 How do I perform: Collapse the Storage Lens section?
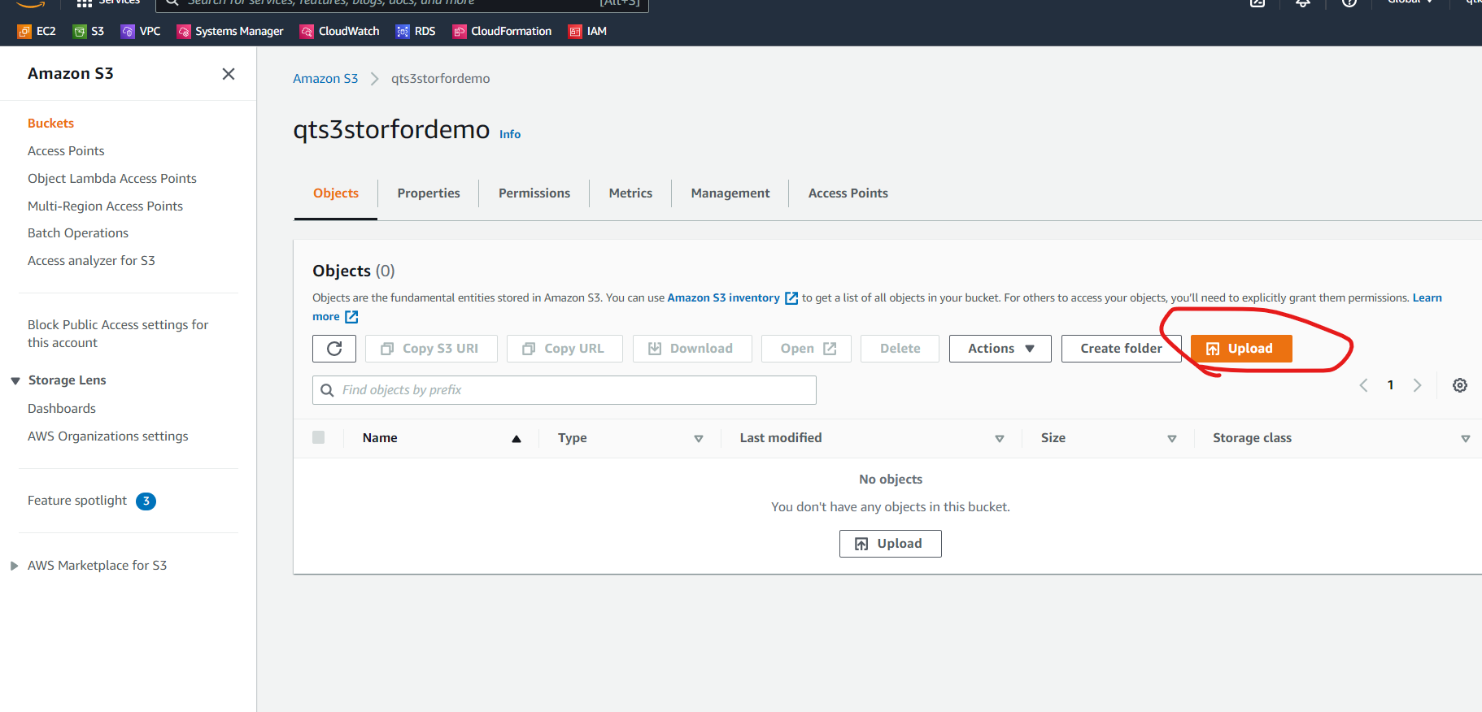[x=15, y=380]
